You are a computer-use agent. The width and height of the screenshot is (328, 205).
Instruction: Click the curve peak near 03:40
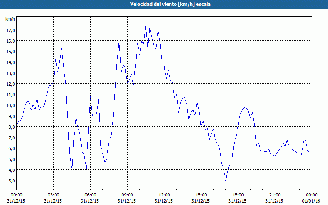(x=62, y=48)
